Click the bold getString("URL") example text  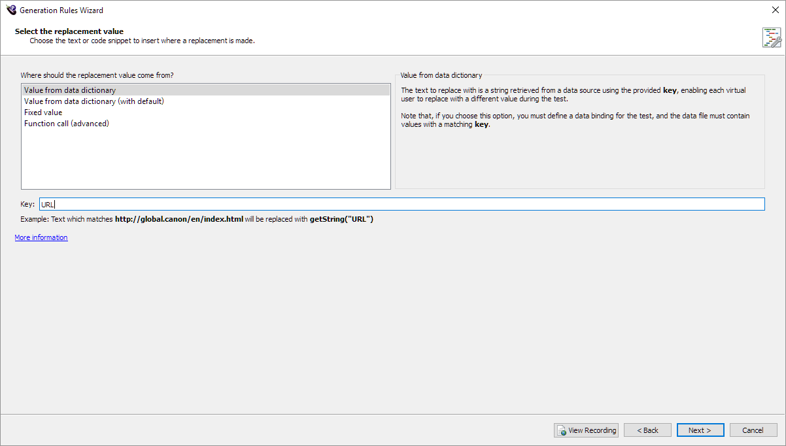pyautogui.click(x=341, y=219)
